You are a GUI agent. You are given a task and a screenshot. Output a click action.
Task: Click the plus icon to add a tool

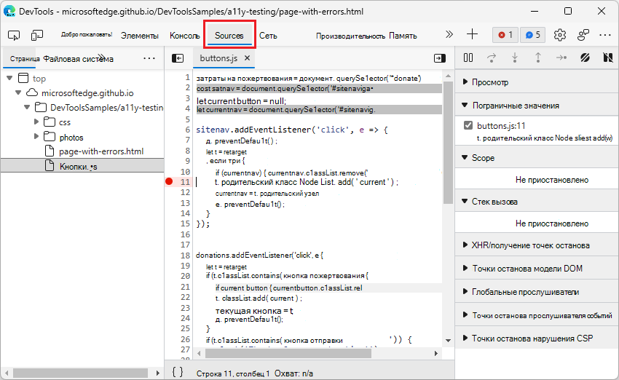pos(472,35)
